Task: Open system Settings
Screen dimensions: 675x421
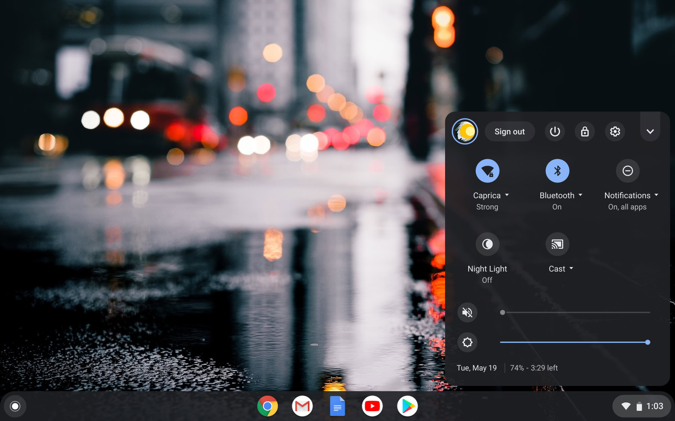Action: point(614,131)
